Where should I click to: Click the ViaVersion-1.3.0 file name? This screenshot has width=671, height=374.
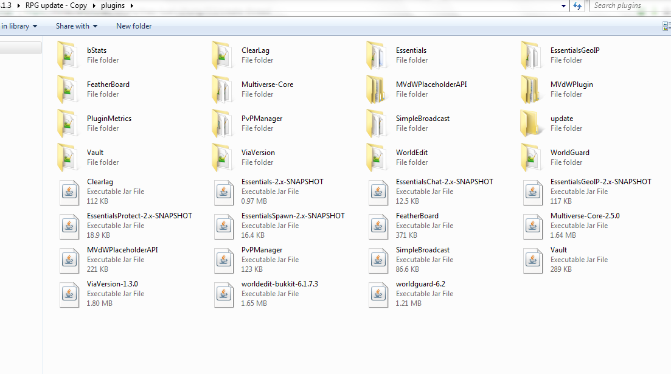(x=113, y=284)
